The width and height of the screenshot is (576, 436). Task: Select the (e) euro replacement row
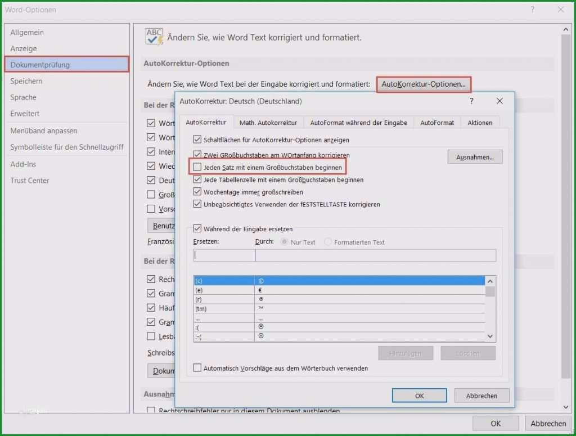pos(339,290)
